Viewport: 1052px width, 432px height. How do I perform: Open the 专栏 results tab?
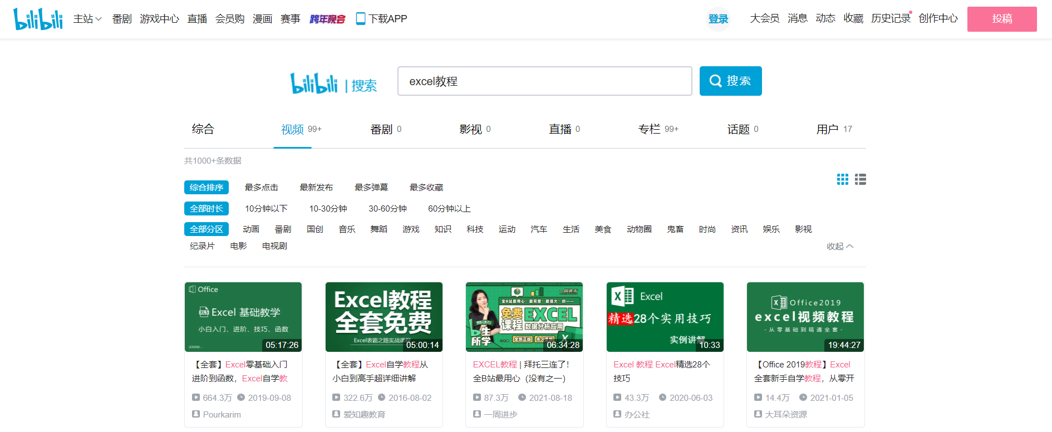[658, 130]
